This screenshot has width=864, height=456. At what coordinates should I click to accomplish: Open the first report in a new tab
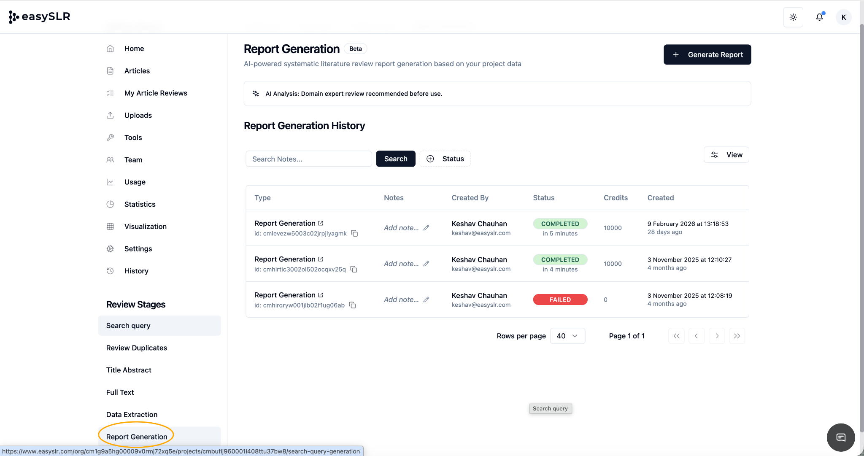click(x=321, y=223)
